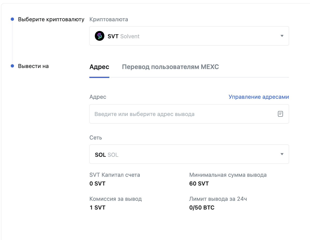Click blue step dot beside Выберите криптовалюту
This screenshot has height=240, width=310.
pyautogui.click(x=12, y=19)
